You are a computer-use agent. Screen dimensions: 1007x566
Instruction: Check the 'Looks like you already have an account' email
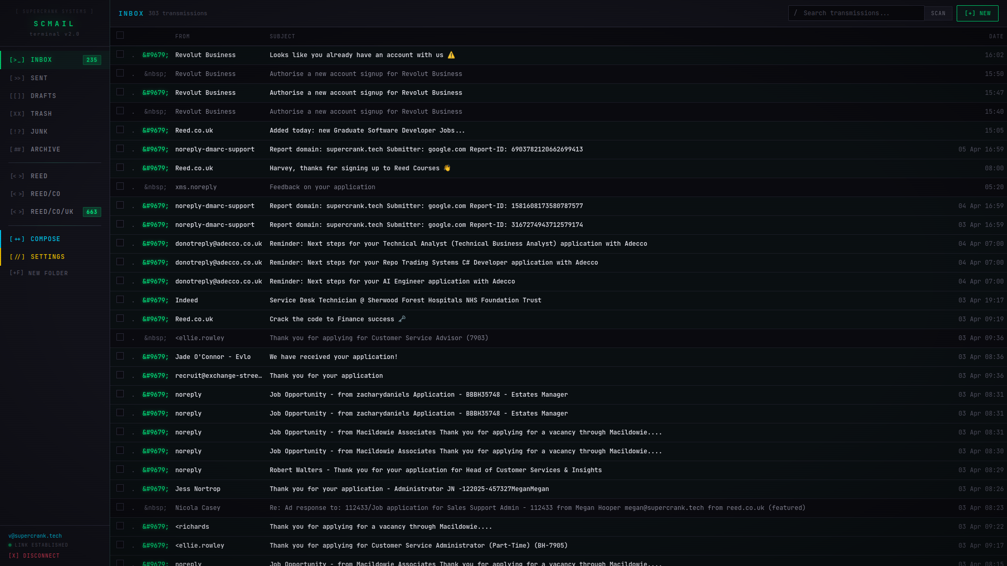point(120,54)
